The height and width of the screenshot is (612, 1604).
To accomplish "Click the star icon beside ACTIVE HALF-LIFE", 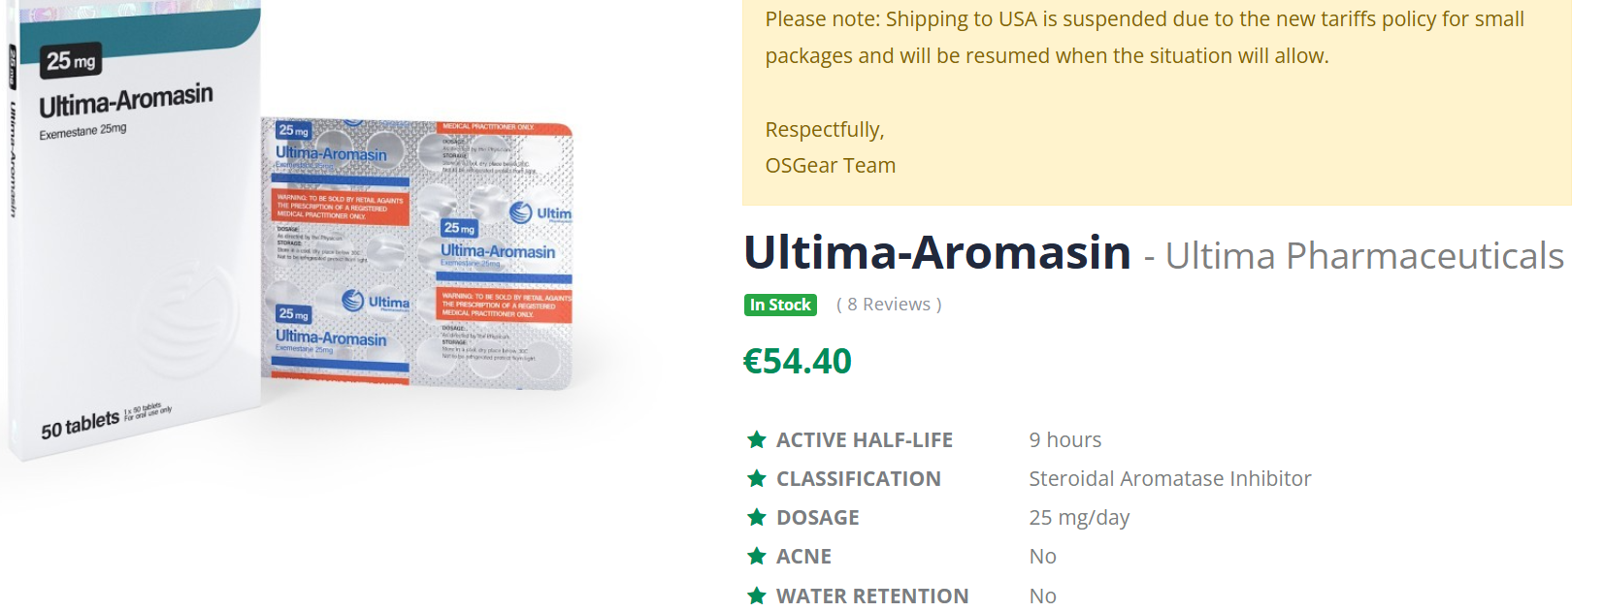I will tap(757, 439).
